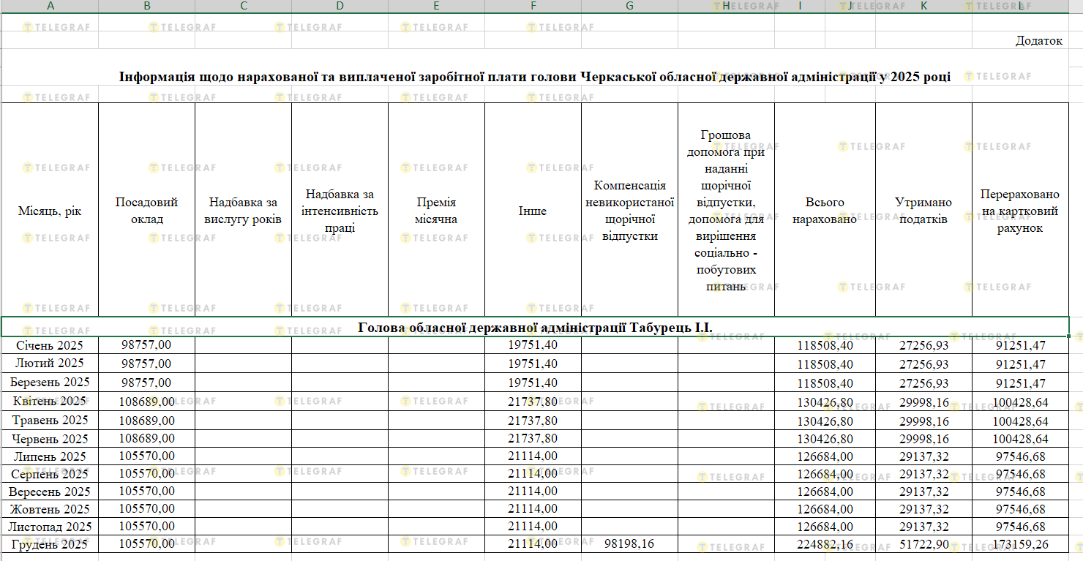Click the column F header

click(533, 6)
